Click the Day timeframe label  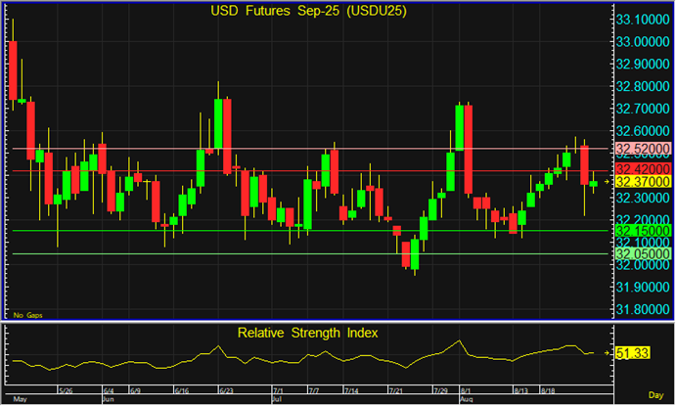(x=658, y=399)
